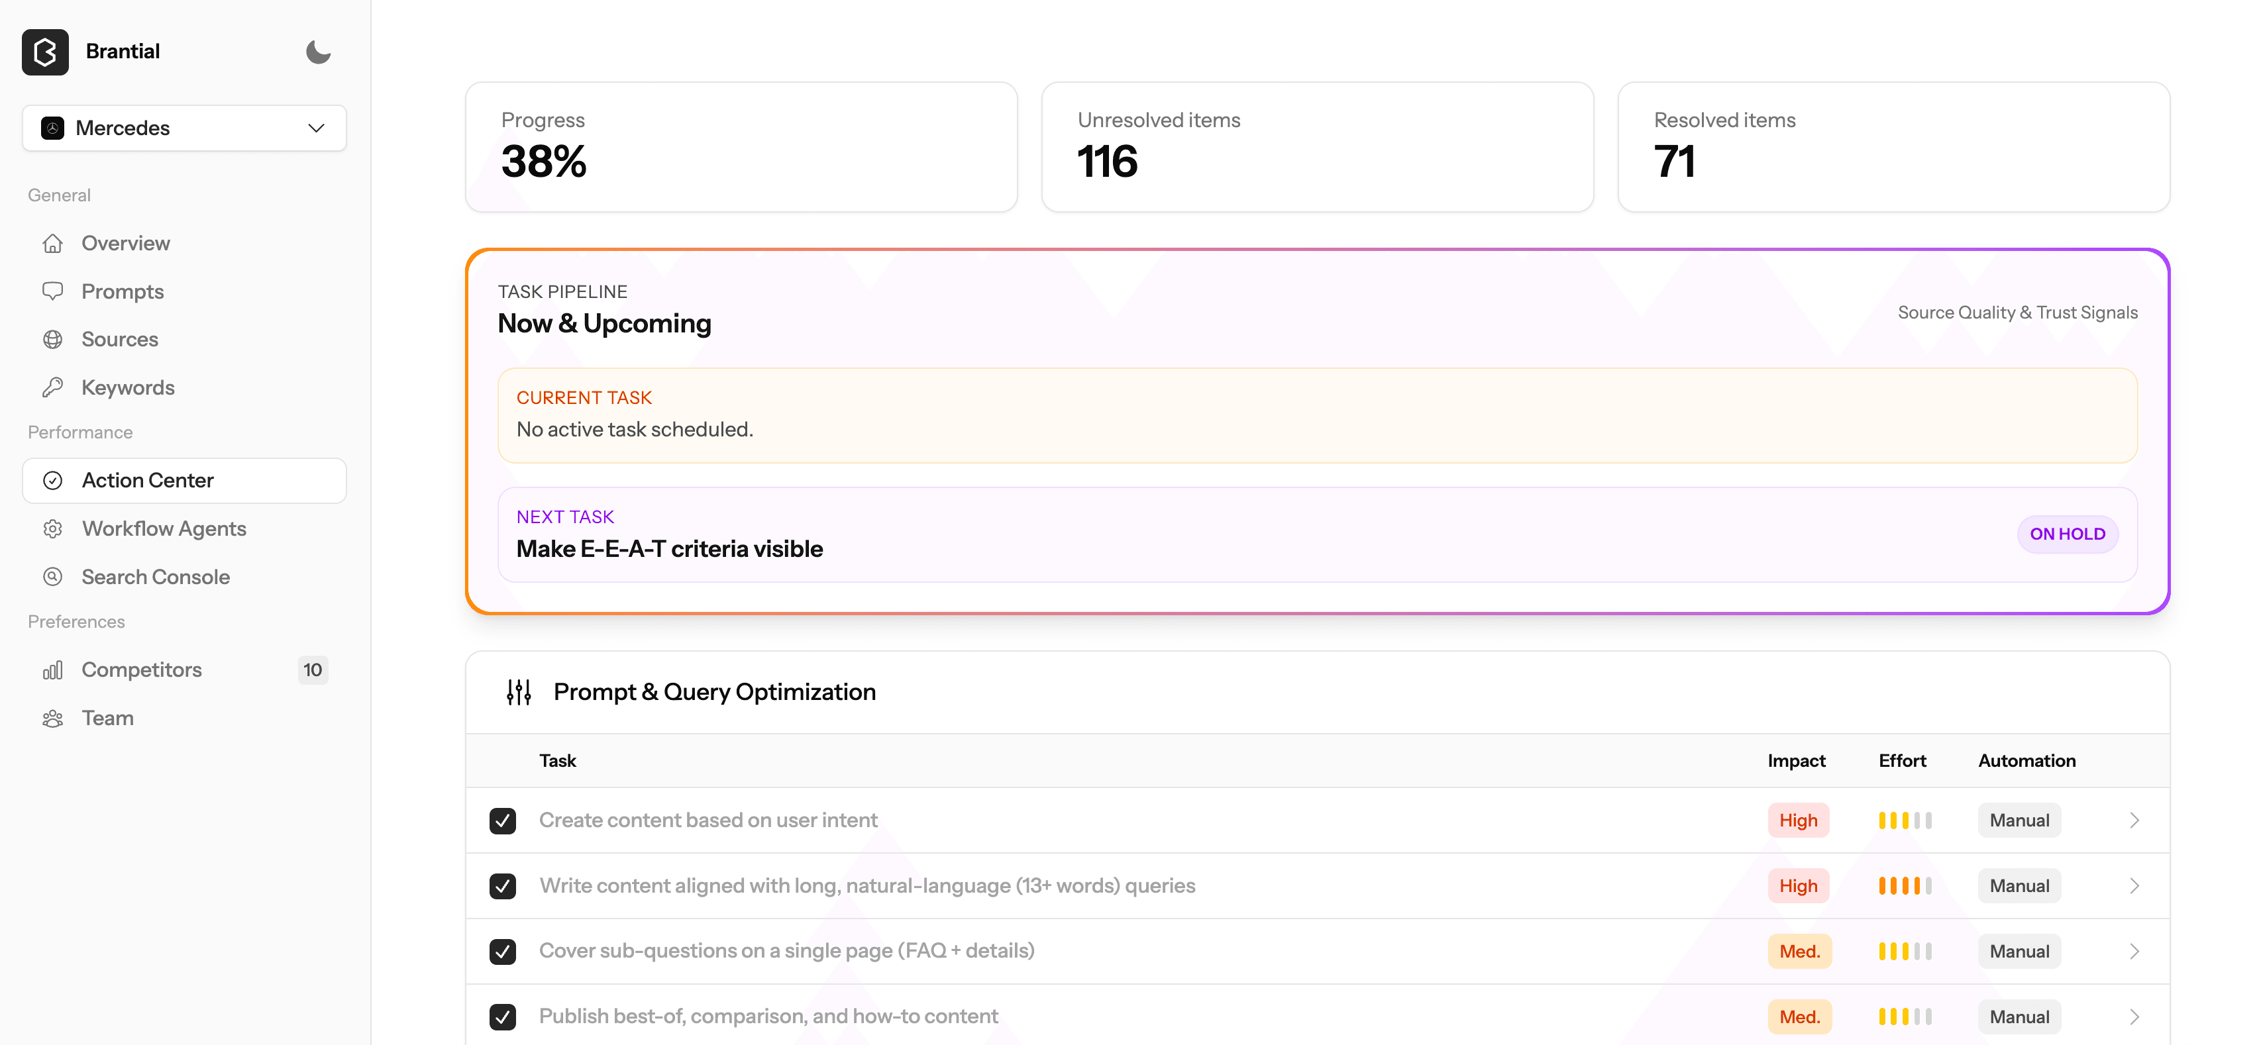Go to Search Console page
The image size is (2259, 1045).
(x=155, y=577)
